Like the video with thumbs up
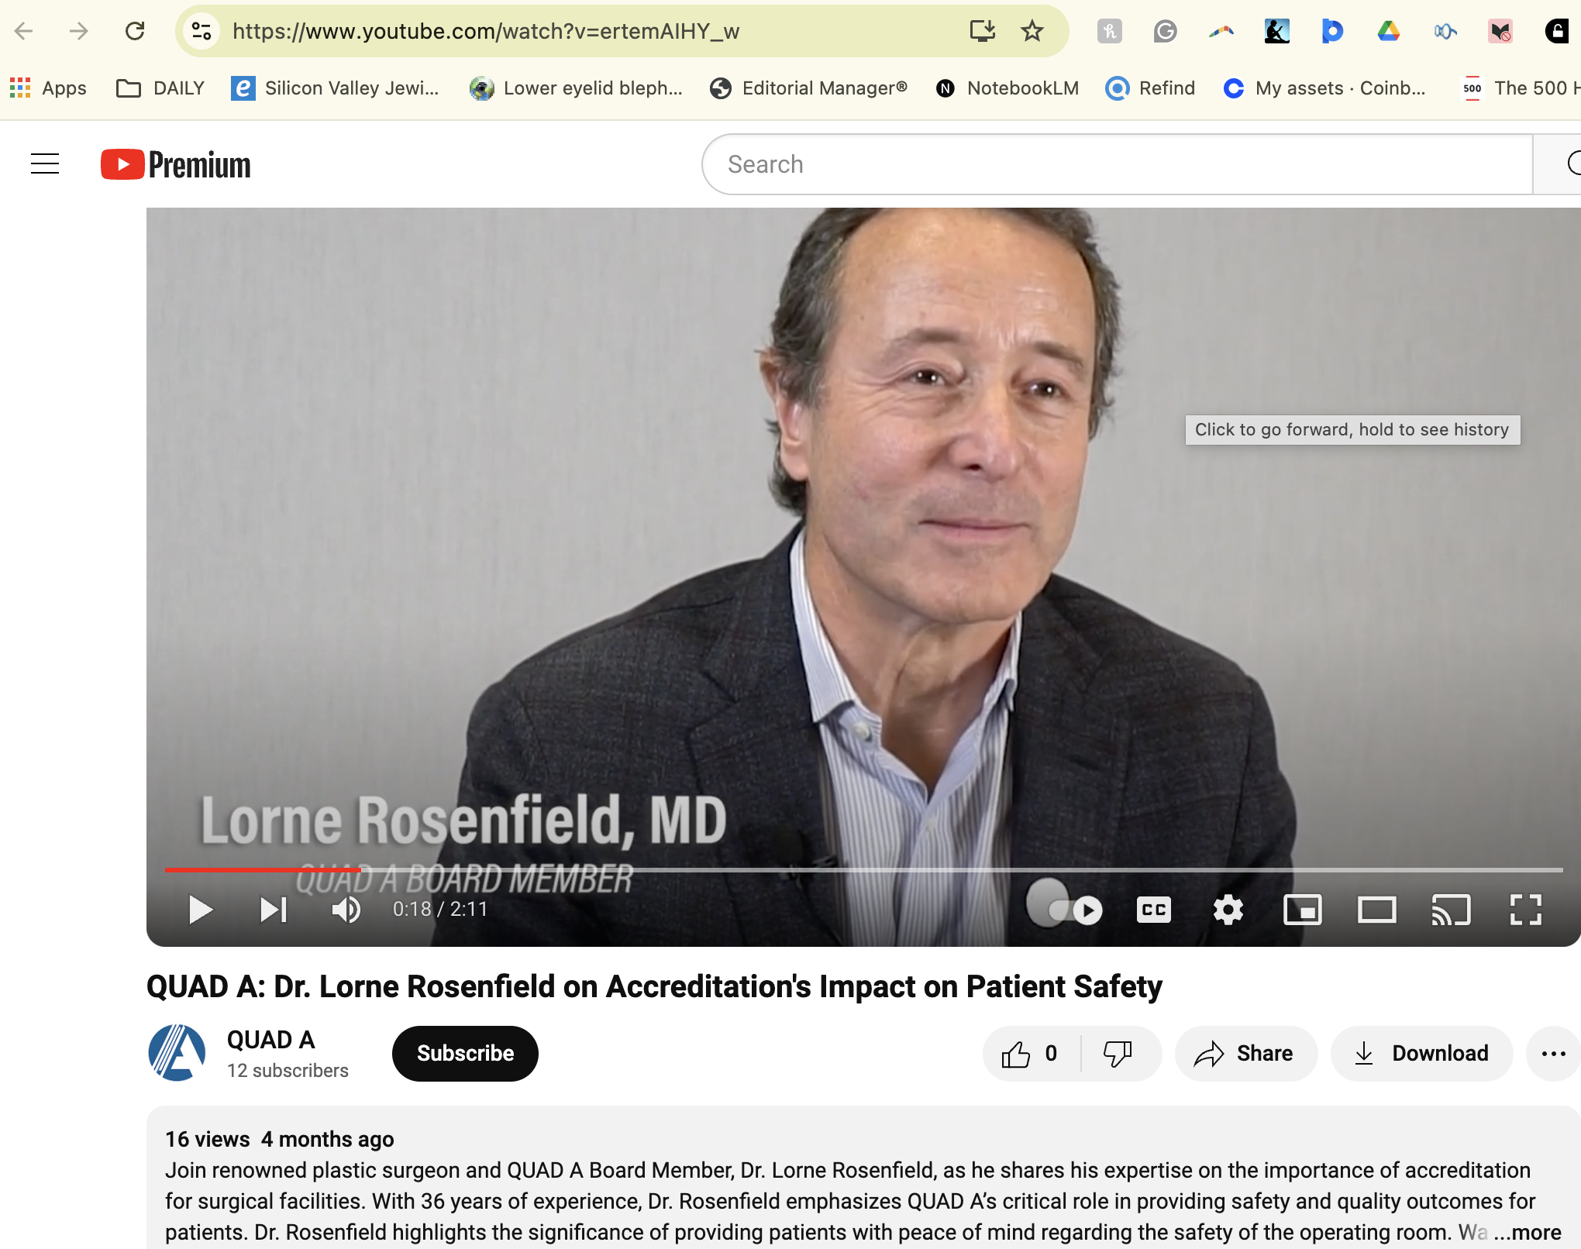The image size is (1581, 1249). pos(1031,1054)
